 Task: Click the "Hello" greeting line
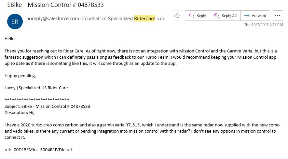(10, 38)
